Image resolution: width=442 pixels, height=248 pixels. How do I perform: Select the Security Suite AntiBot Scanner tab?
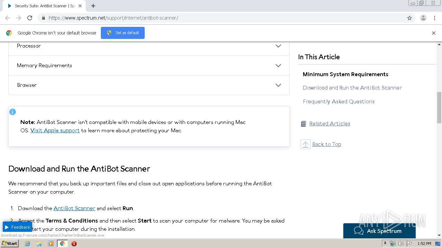45,6
